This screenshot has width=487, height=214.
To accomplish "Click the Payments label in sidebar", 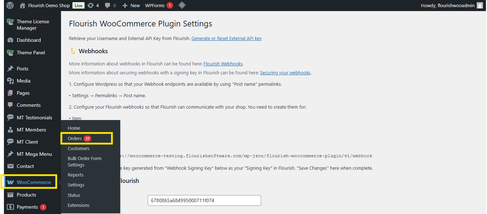I will (27, 207).
